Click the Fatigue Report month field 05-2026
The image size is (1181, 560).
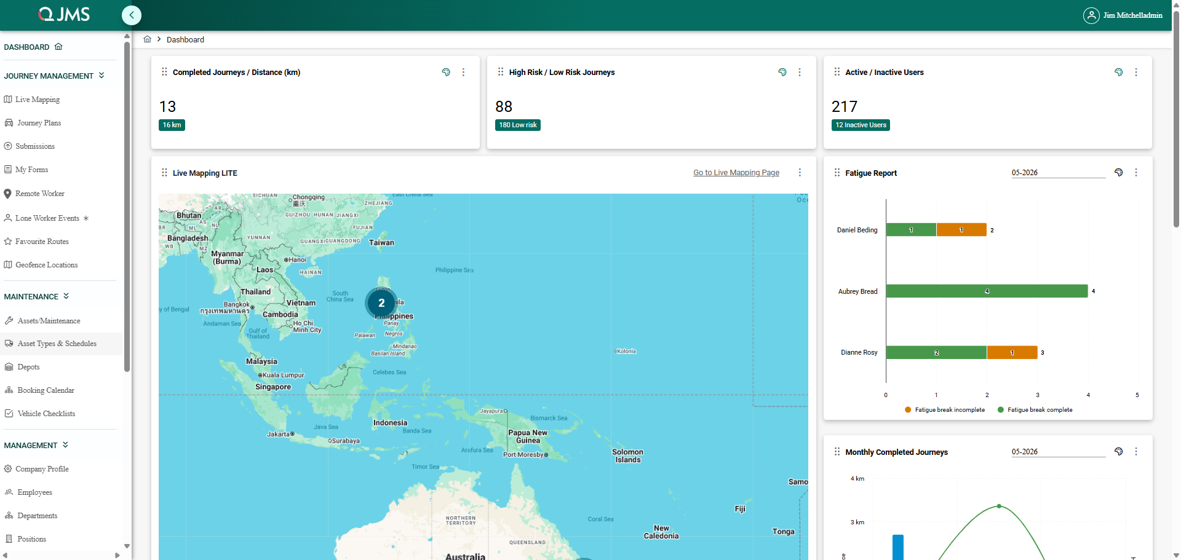click(1058, 173)
